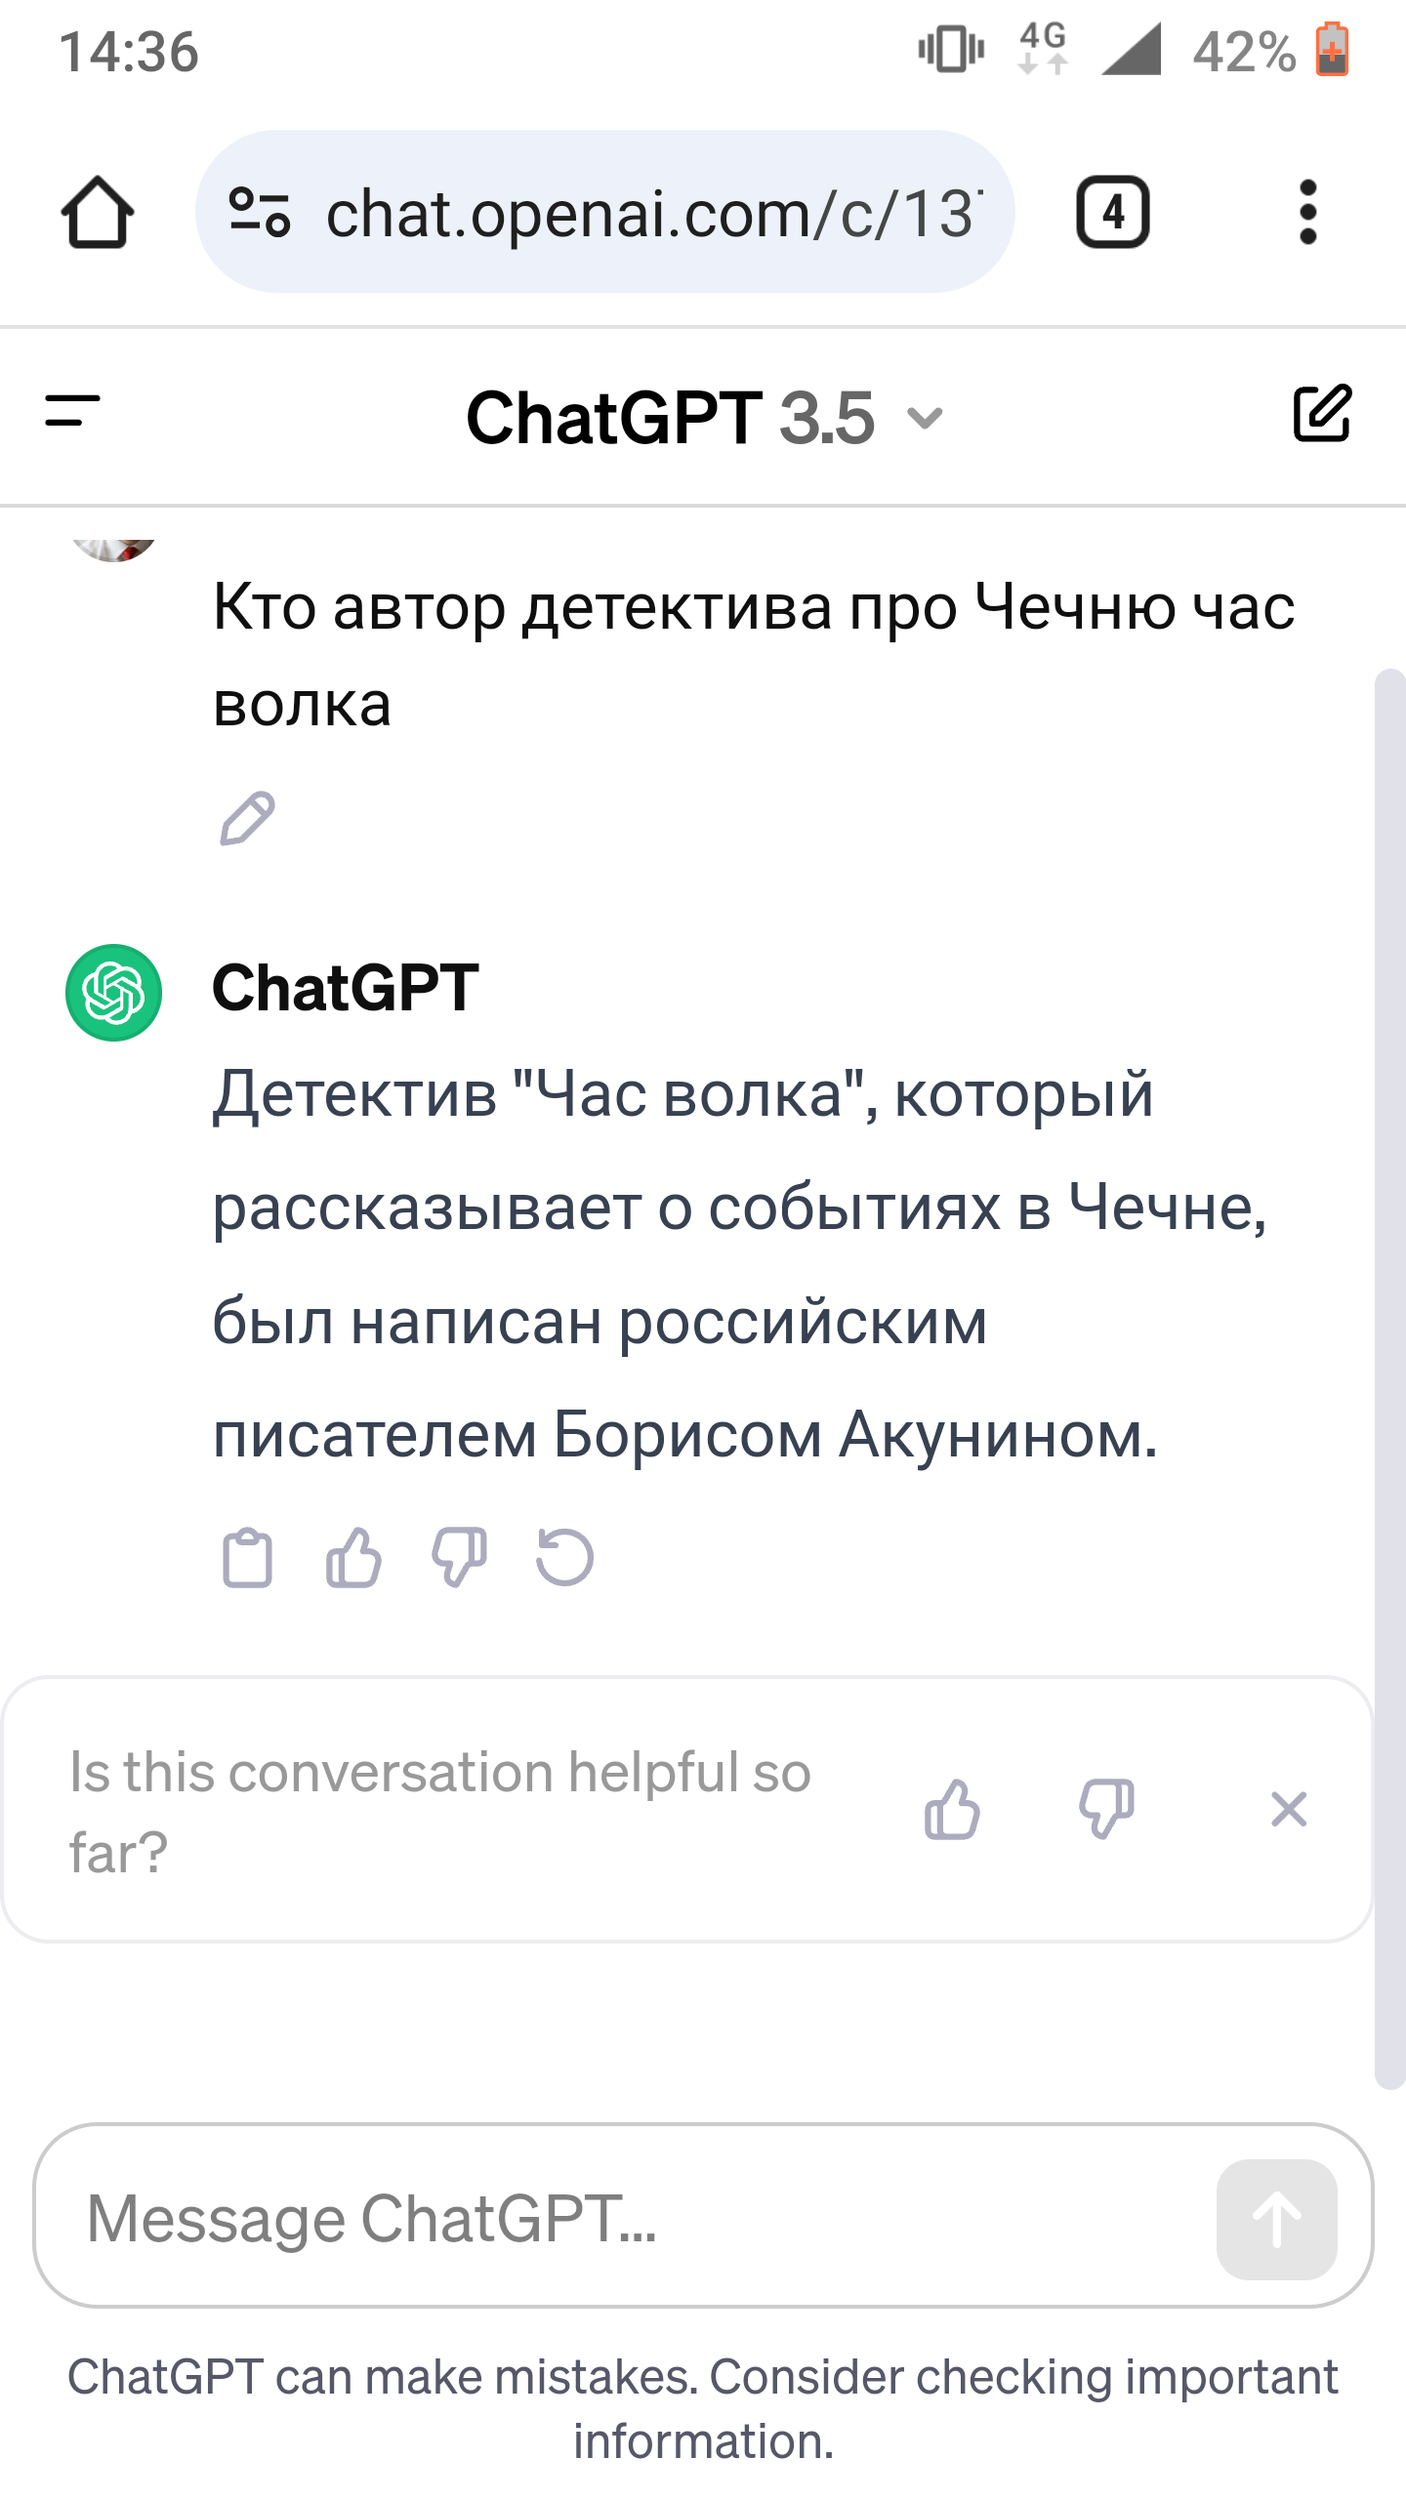This screenshot has width=1406, height=2499.
Task: Open the site info icon in address bar
Action: pos(259,212)
